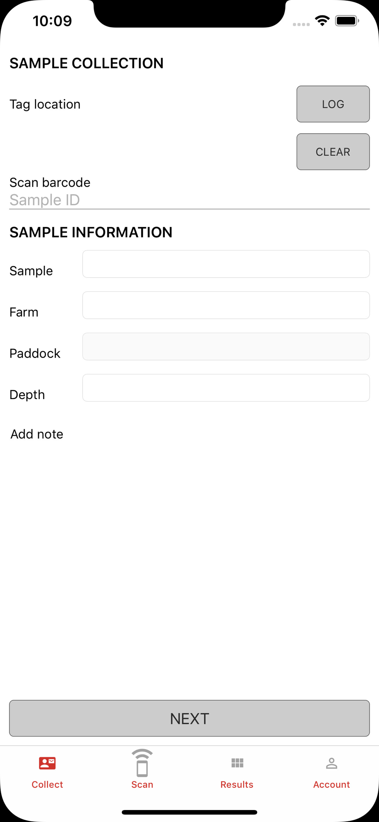Tap the Scan phone signal icon
Screen dimensions: 379x822
[142, 763]
